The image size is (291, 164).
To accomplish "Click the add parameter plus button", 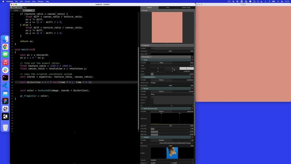I will (x=192, y=57).
